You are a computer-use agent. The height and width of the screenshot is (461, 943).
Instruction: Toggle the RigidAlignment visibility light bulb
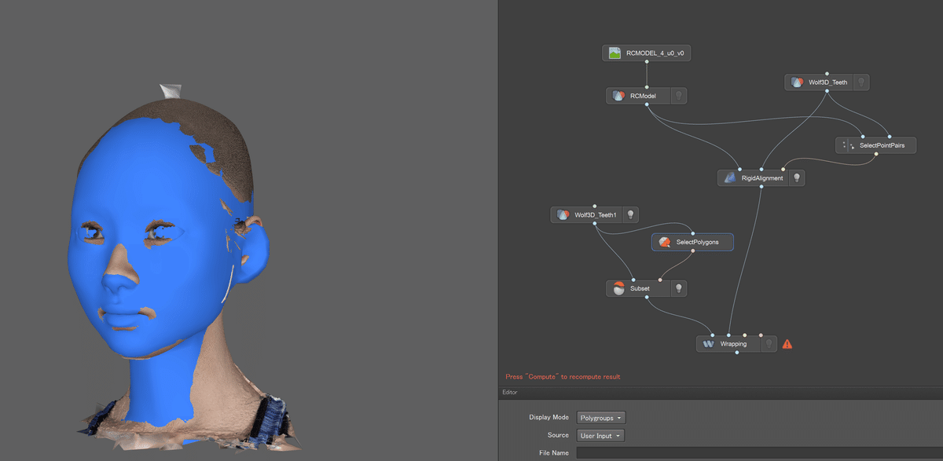click(x=796, y=178)
